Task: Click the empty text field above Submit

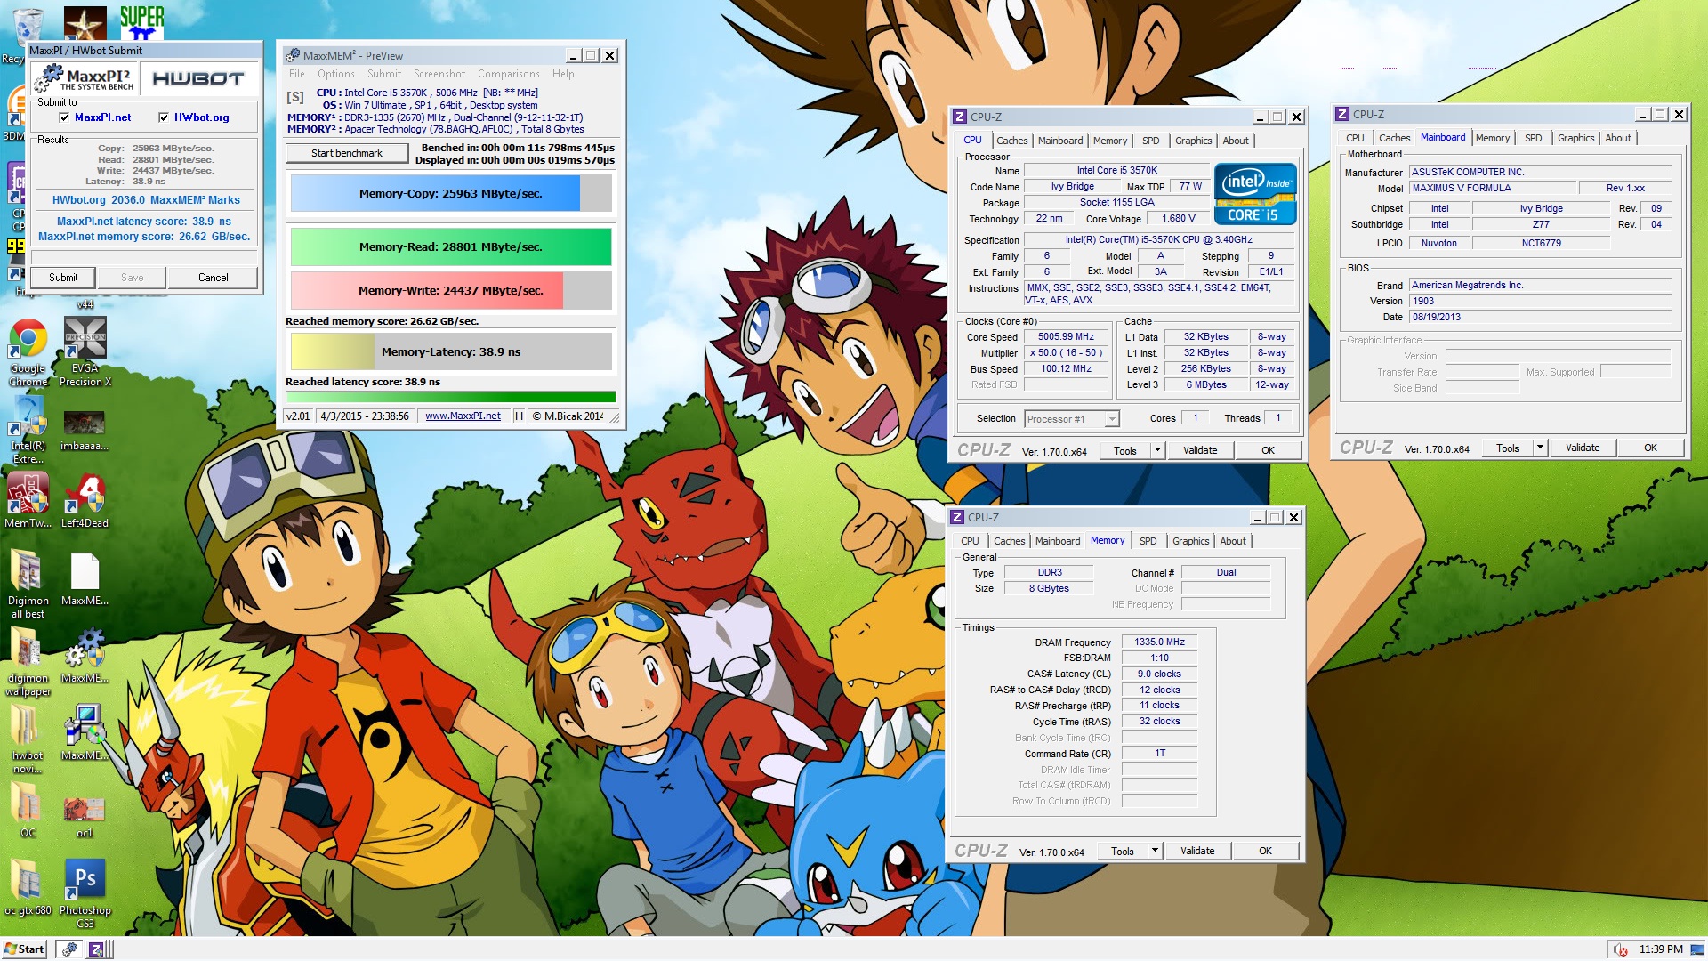Action: [x=144, y=257]
